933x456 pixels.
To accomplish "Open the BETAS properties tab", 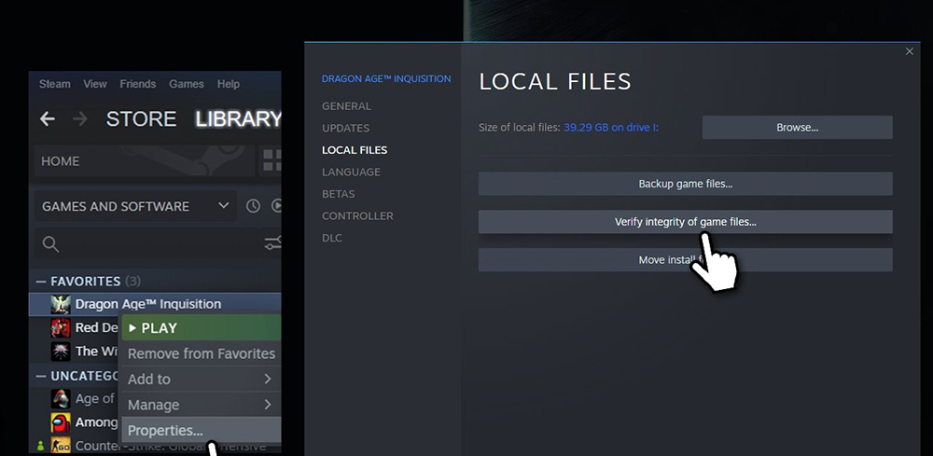I will [x=338, y=194].
